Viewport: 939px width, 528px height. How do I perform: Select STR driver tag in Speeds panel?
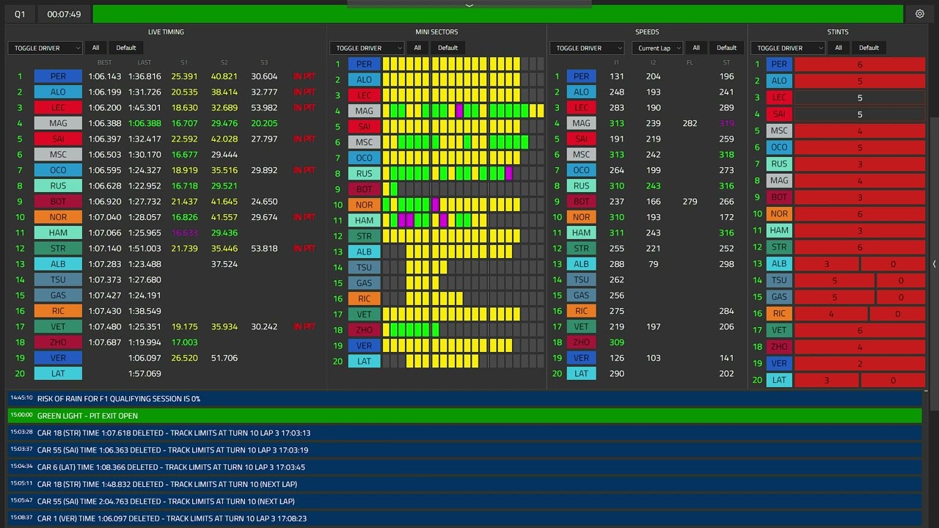pos(581,249)
